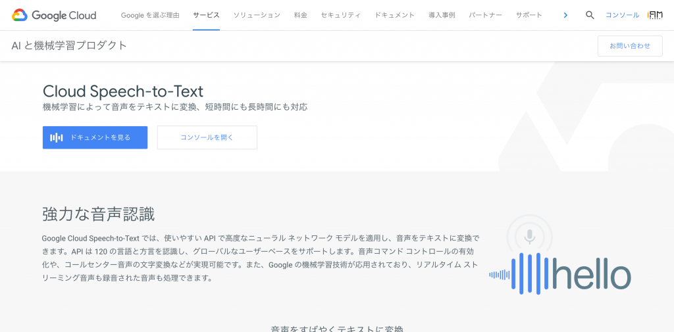Click the コンソールを開く button
This screenshot has height=332, width=674.
[x=207, y=137]
